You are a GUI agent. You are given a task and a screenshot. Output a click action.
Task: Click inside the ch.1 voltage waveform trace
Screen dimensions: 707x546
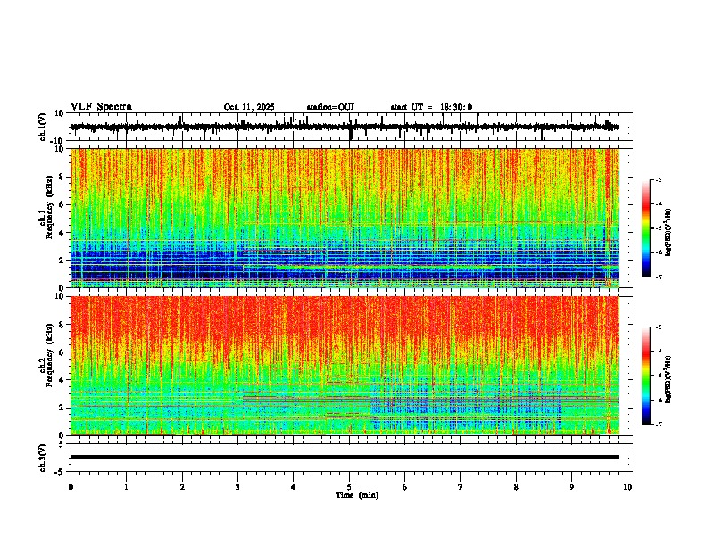click(345, 128)
